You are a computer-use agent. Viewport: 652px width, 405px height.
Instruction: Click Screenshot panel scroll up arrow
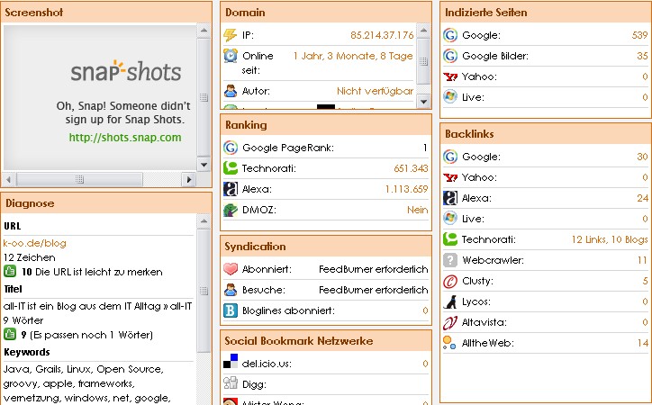(204, 30)
